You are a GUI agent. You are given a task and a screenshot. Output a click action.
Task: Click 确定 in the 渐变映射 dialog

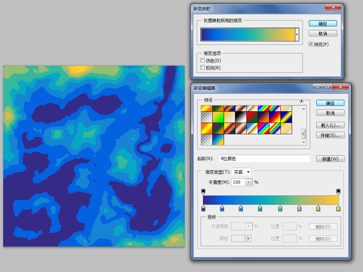(323, 24)
